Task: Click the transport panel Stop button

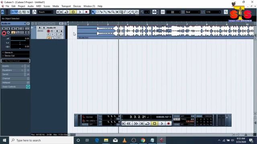Action: 155,124
